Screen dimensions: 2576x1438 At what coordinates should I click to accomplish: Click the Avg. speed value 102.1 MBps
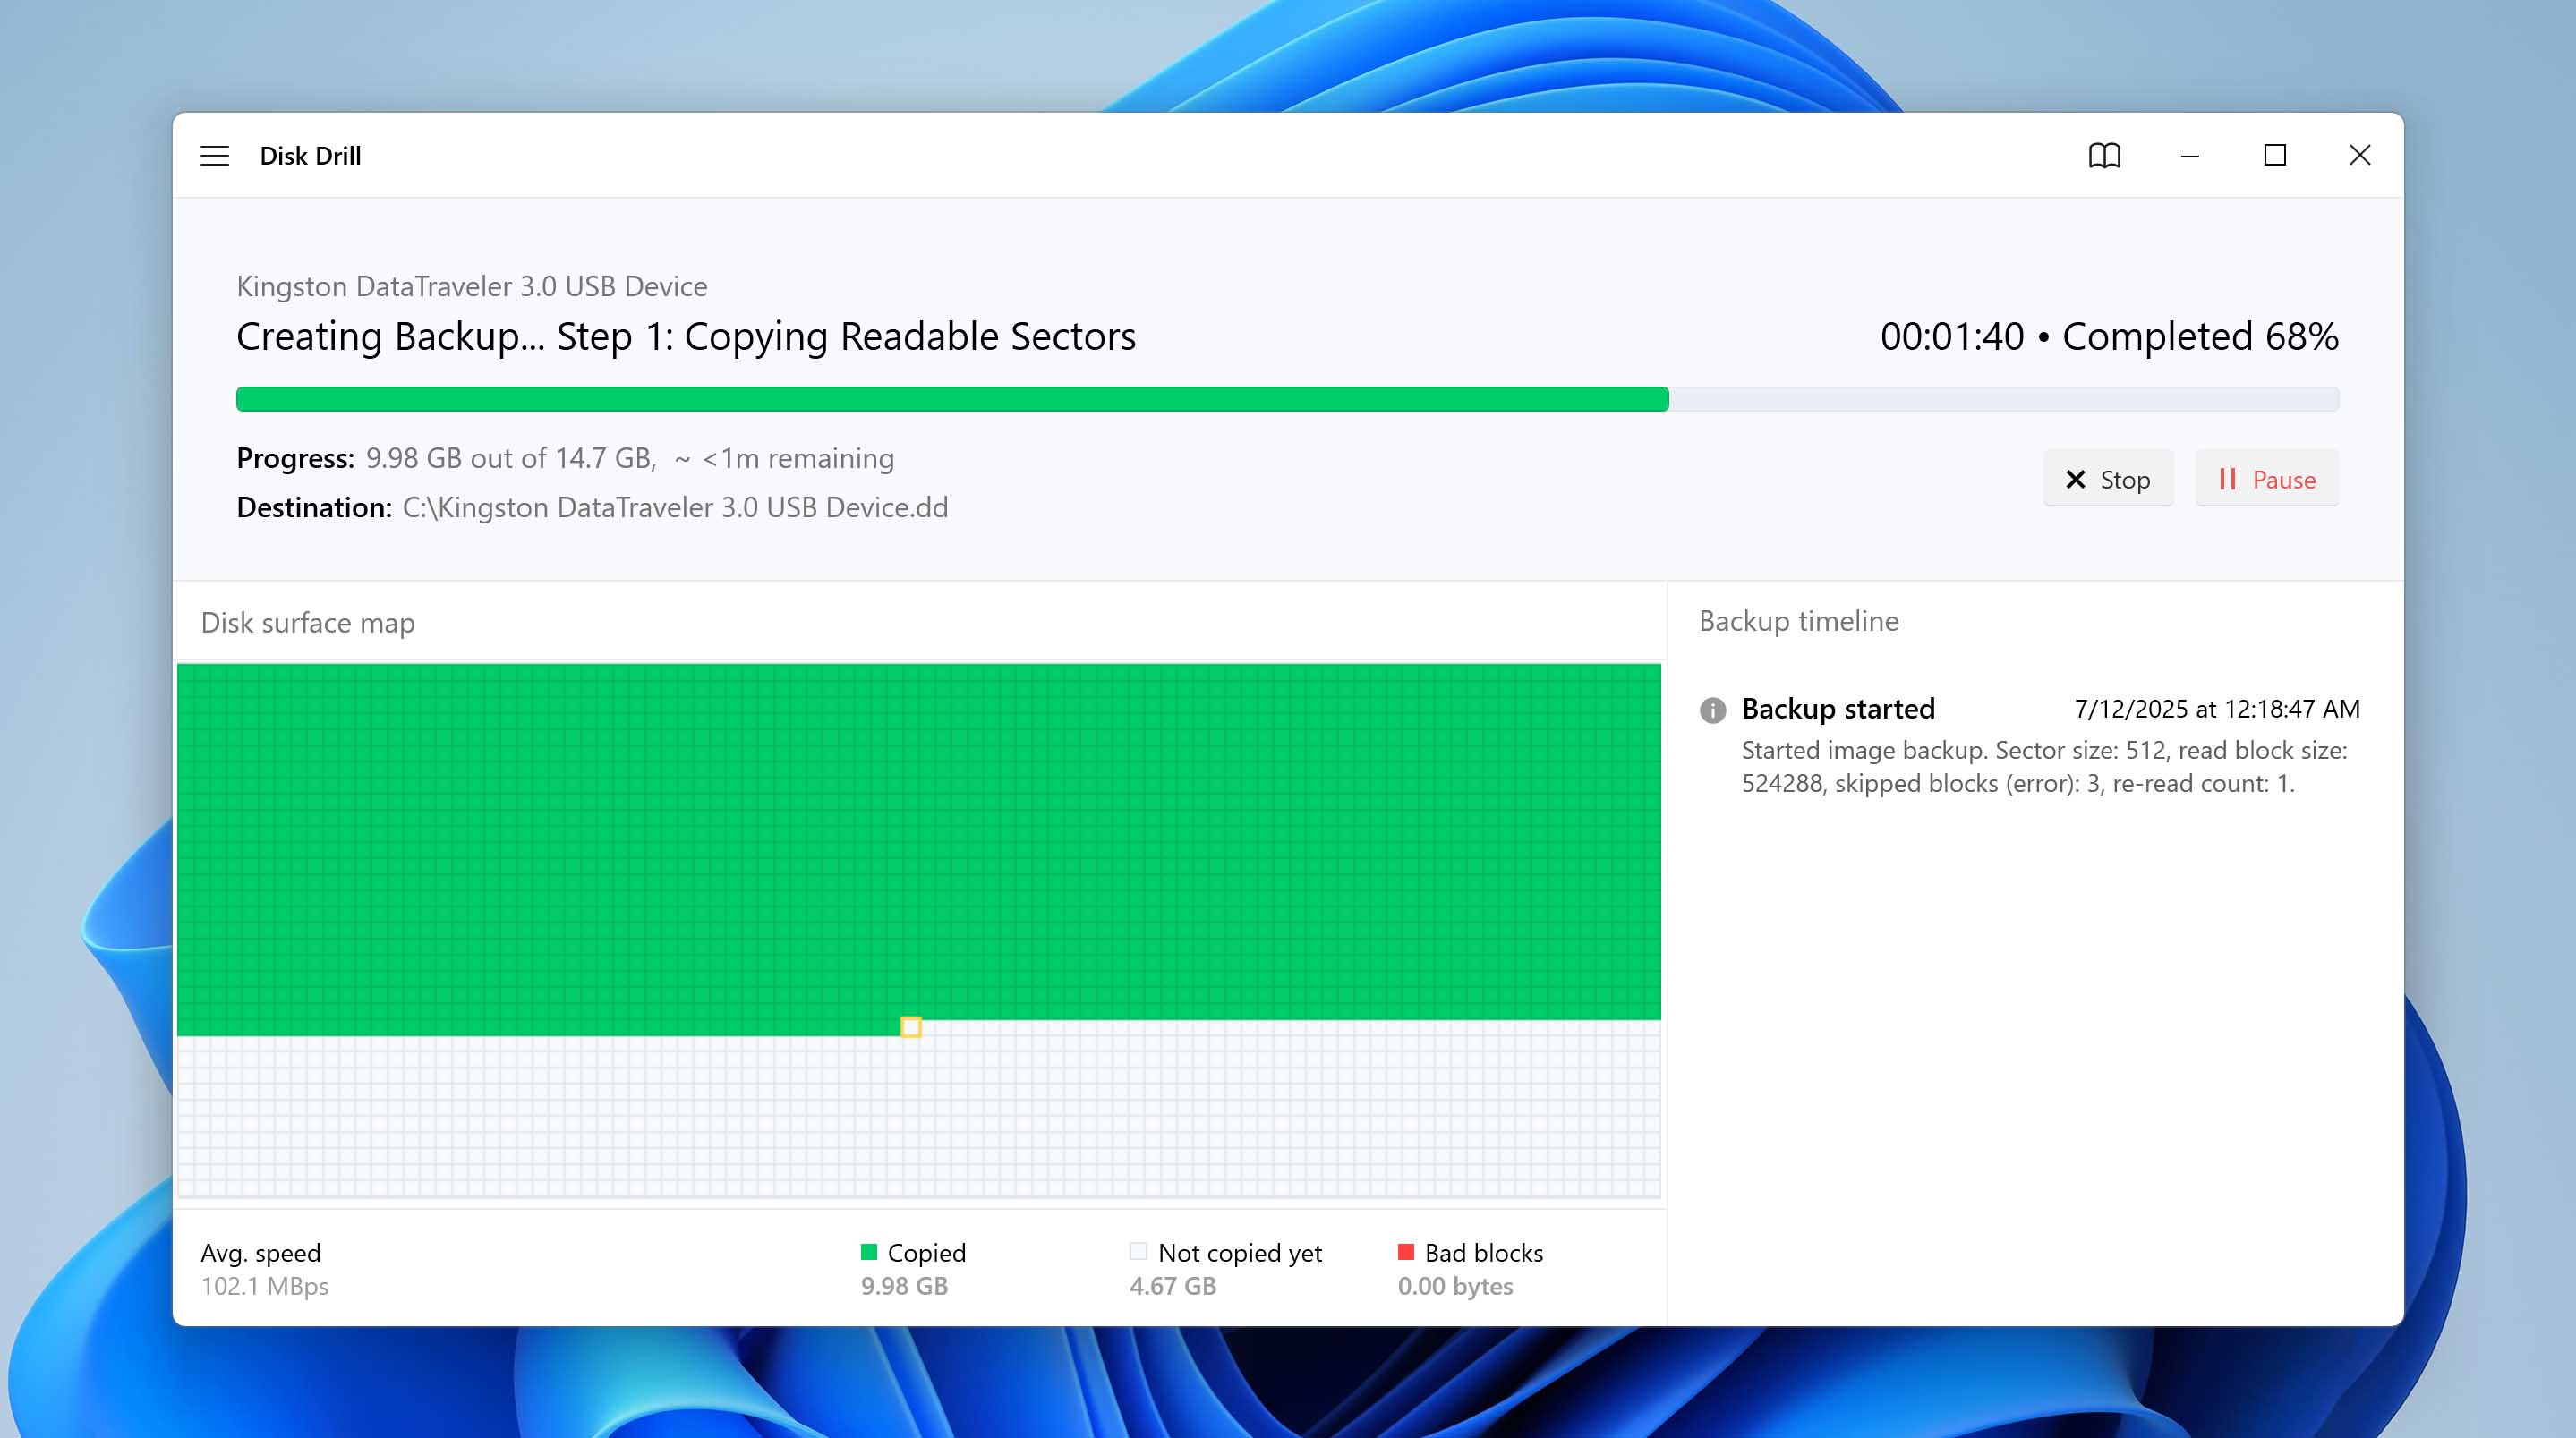point(265,1286)
